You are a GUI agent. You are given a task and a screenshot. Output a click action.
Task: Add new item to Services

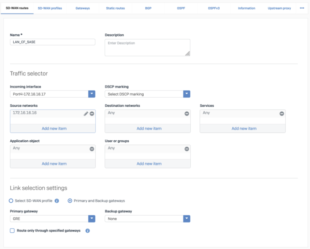(244, 128)
